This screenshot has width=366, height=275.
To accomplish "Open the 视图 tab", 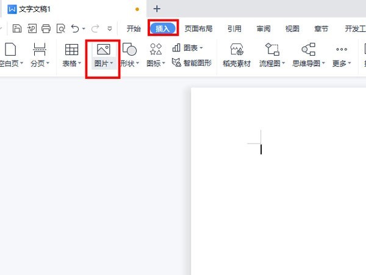I will click(x=292, y=29).
